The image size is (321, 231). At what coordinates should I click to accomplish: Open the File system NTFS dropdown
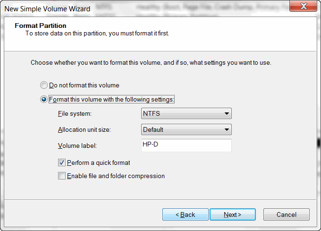tap(186, 113)
